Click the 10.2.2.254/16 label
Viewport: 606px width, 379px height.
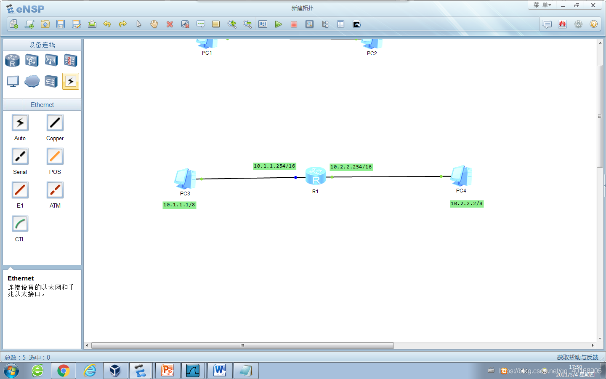click(x=351, y=167)
